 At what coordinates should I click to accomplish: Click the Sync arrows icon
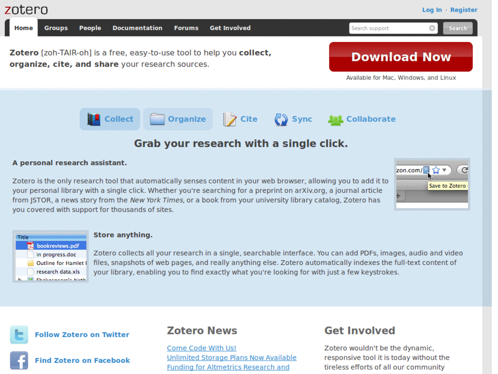click(281, 119)
